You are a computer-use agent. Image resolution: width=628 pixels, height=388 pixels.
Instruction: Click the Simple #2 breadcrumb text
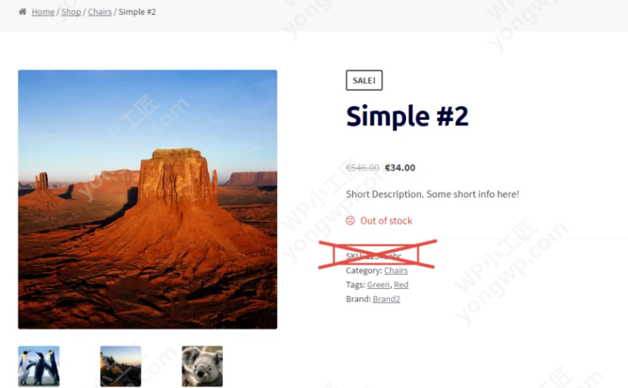pyautogui.click(x=137, y=12)
